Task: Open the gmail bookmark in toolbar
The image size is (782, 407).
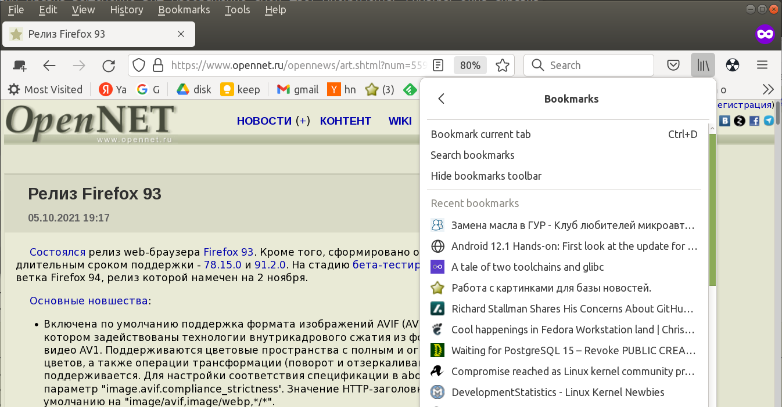Action: click(298, 89)
